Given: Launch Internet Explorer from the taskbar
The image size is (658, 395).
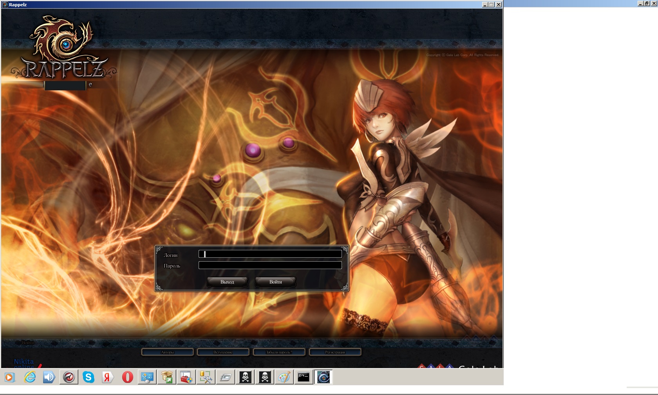Looking at the screenshot, I should click(x=30, y=377).
